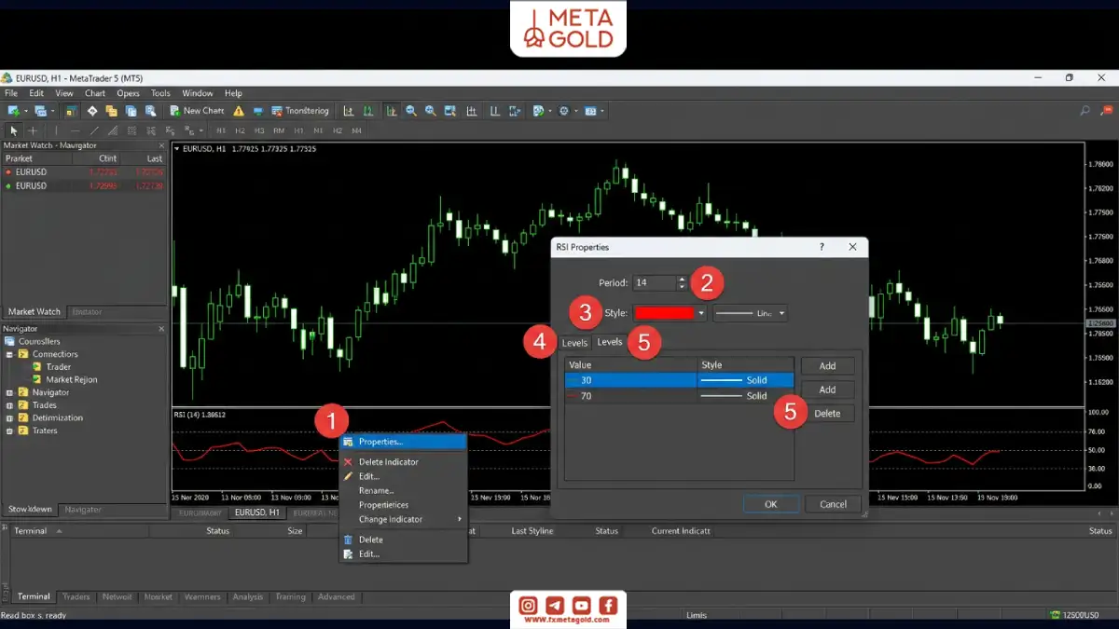Open the line style dropdown
1119x629 pixels.
[750, 313]
